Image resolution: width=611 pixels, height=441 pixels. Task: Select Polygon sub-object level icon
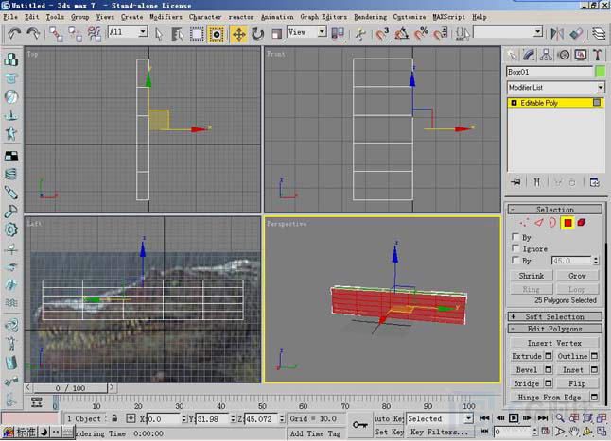pos(567,223)
